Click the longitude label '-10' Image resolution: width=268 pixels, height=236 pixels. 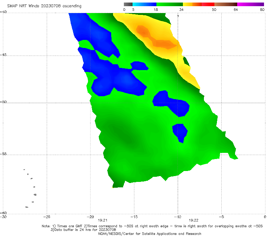pos(177,217)
